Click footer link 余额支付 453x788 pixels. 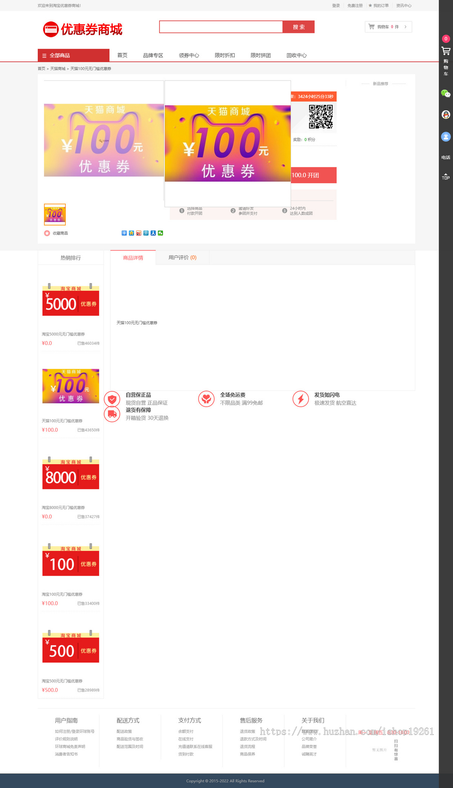[x=186, y=731]
